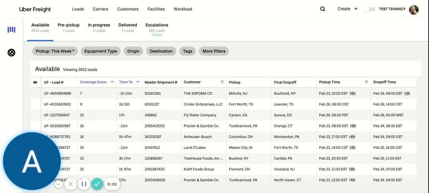Sort by Coverage Score column

97,82
